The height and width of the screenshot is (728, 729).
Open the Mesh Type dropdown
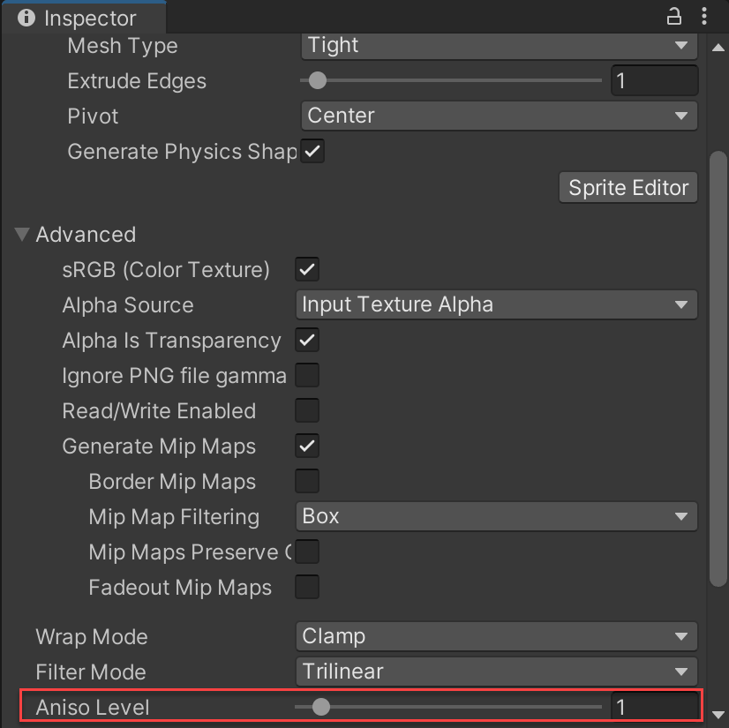pos(499,45)
